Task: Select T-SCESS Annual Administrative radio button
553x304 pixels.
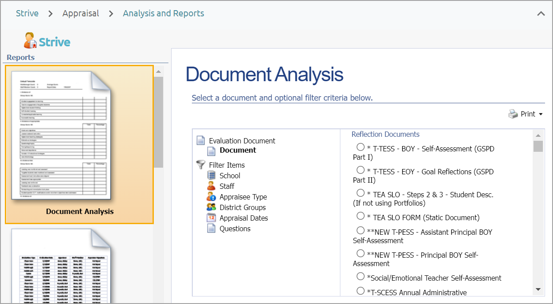Action: point(360,291)
